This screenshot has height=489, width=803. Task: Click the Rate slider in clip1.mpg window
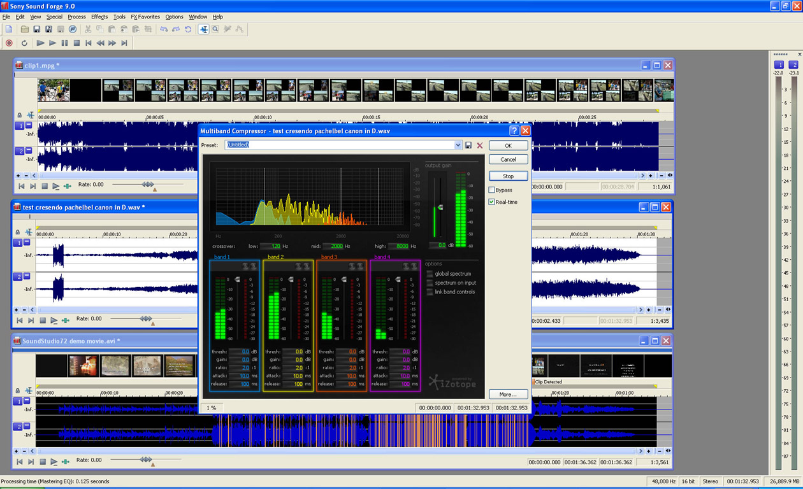point(148,185)
